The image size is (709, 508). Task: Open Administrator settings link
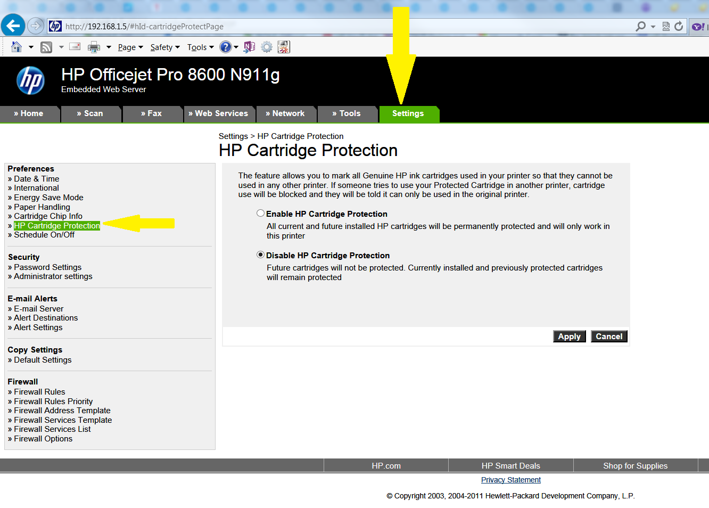pyautogui.click(x=53, y=276)
